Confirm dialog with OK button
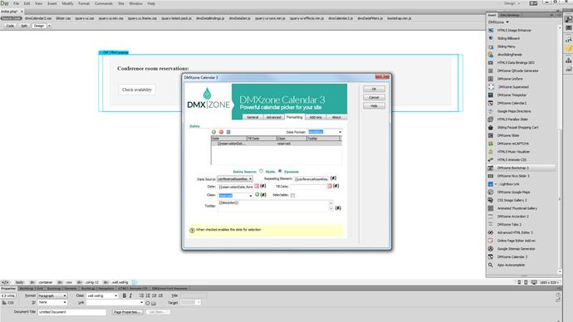The image size is (573, 322). [374, 89]
